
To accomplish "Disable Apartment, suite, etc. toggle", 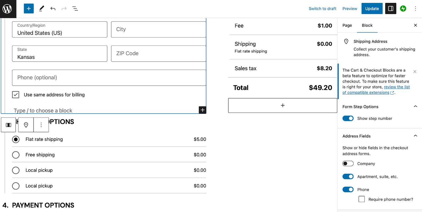I will [348, 176].
